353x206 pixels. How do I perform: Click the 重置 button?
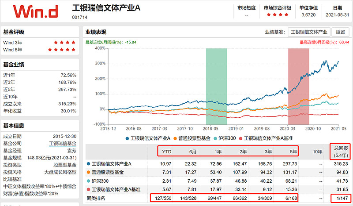(340, 32)
